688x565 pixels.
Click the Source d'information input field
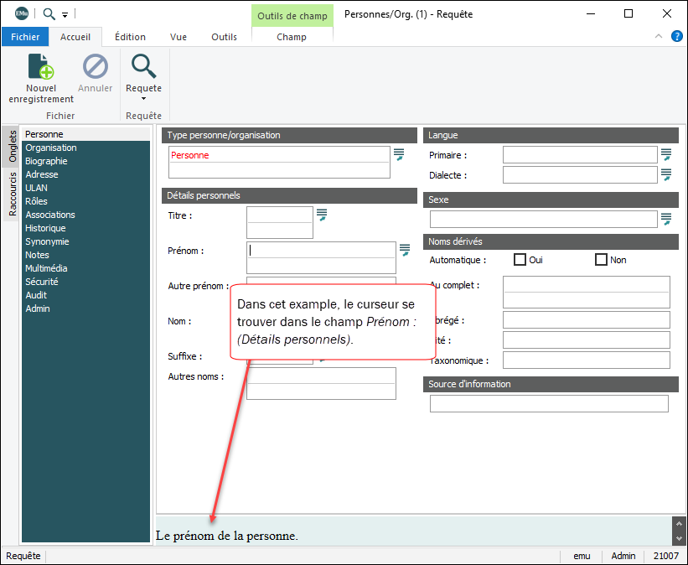(x=549, y=404)
